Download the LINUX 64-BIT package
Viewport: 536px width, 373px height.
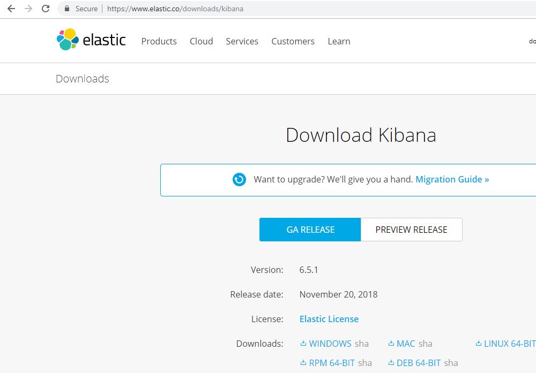tap(510, 344)
